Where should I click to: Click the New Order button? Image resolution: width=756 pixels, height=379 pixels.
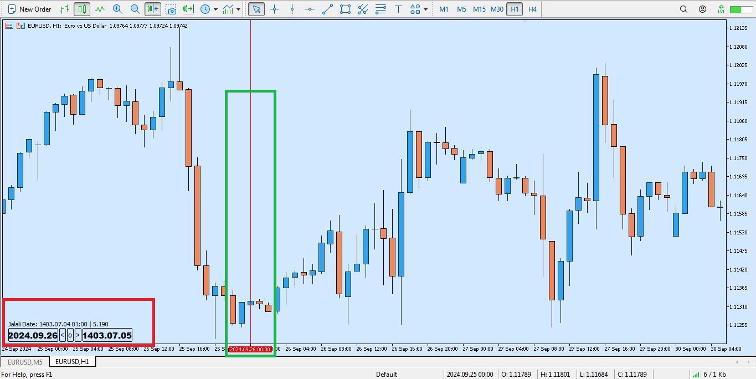pyautogui.click(x=29, y=9)
